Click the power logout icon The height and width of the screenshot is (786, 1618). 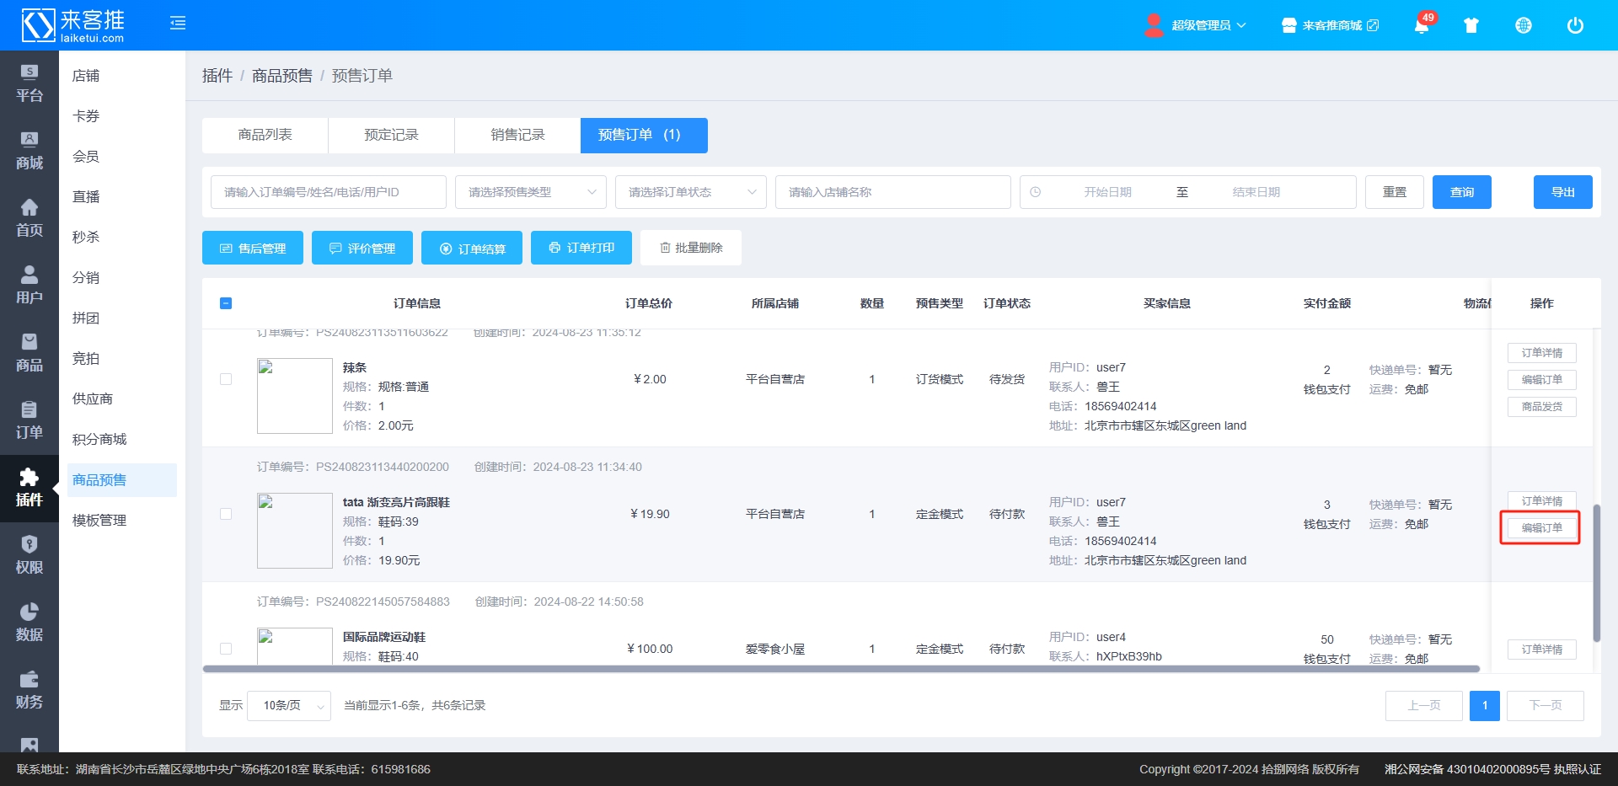[1574, 25]
